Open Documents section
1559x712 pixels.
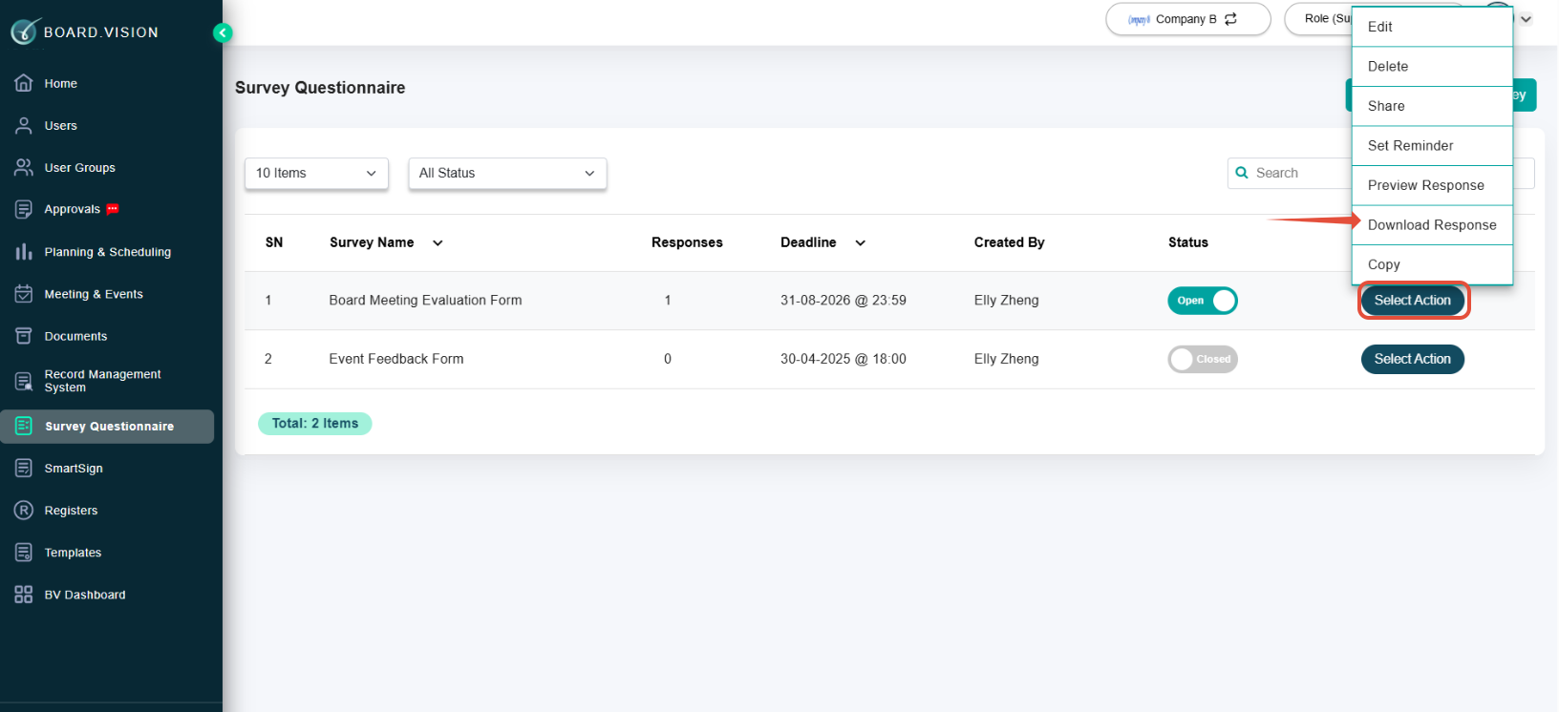(75, 336)
